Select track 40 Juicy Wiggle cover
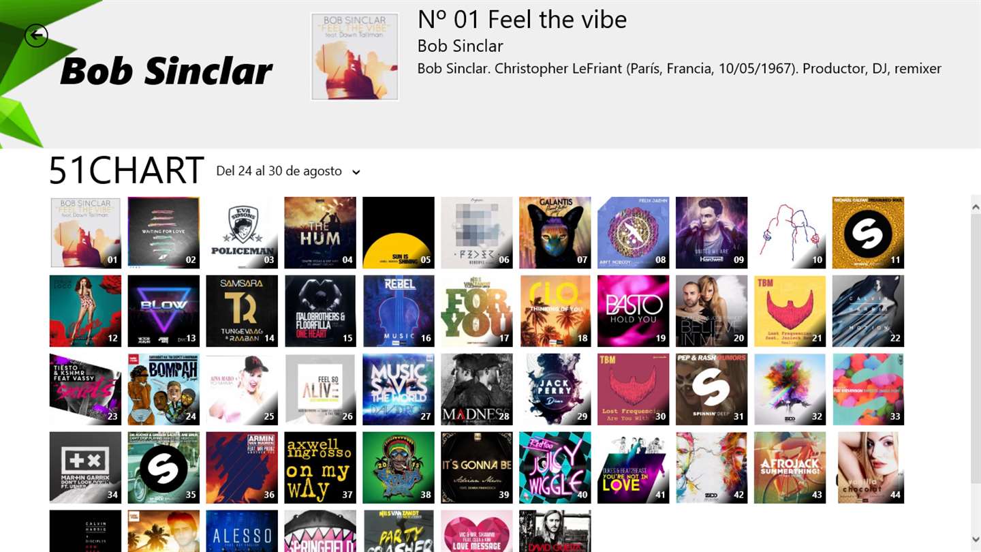Viewport: 981px width, 552px height. (x=555, y=467)
